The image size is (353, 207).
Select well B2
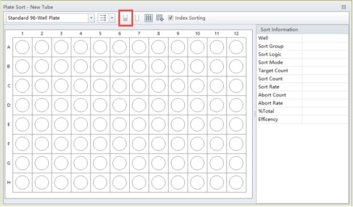(x=42, y=67)
